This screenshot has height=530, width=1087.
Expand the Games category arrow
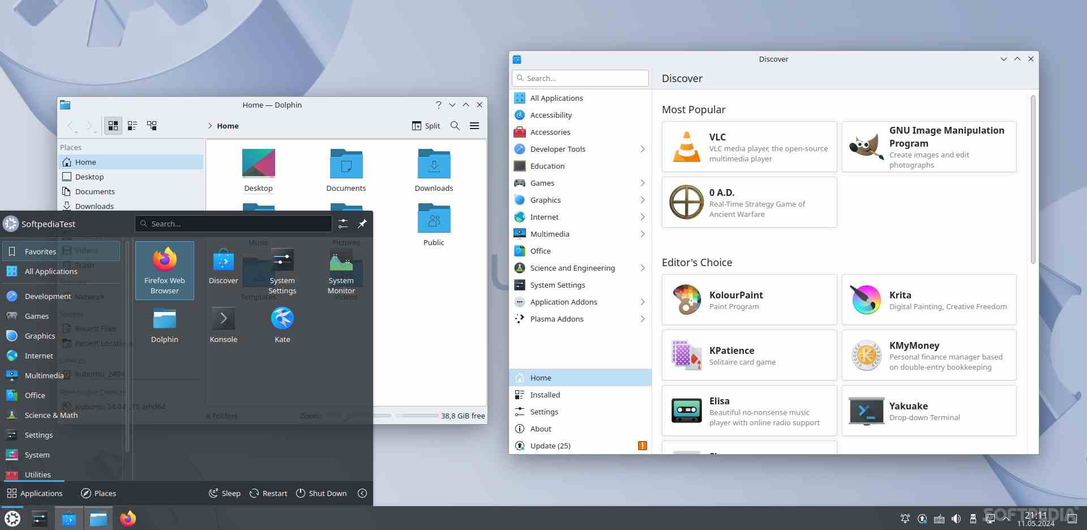pyautogui.click(x=642, y=183)
